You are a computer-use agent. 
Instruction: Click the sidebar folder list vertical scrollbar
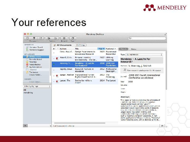click(x=50, y=59)
